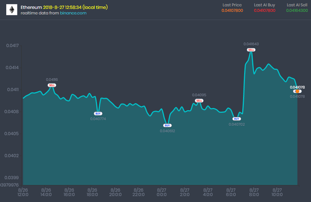Click the Last Price heading
This screenshot has height=202, width=311.
232,5
